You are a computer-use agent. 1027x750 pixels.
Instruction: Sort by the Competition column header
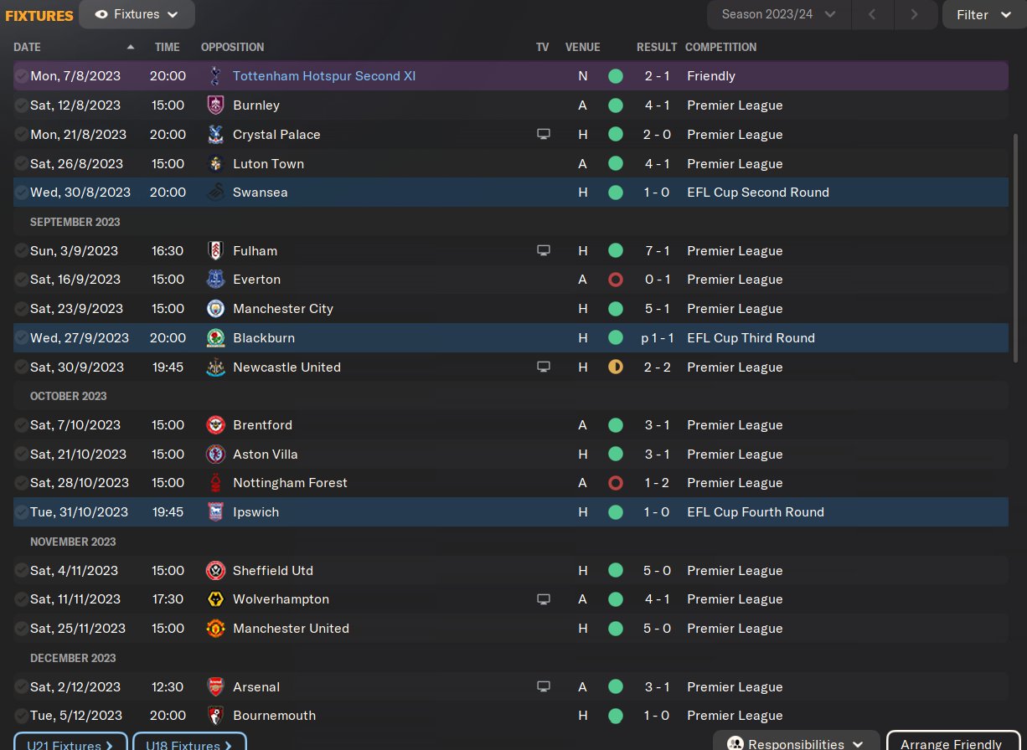tap(720, 47)
